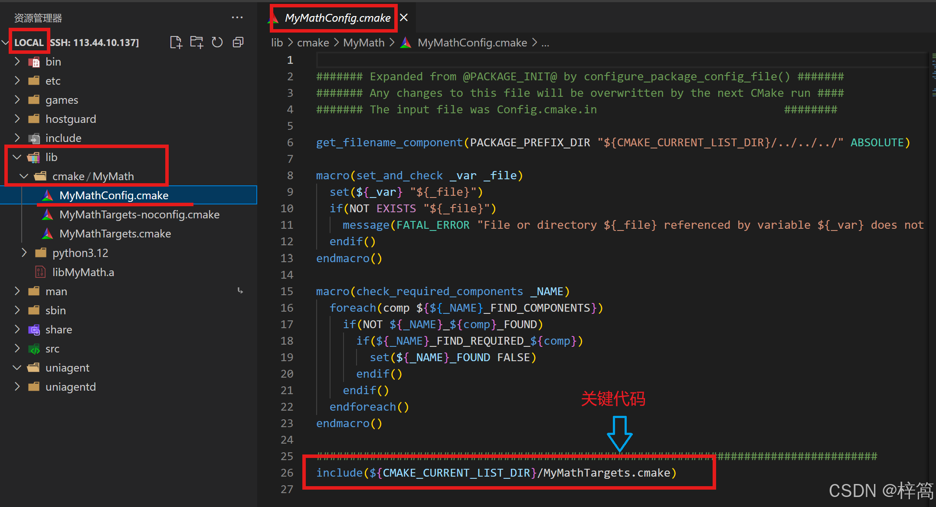Open MyMathTargets-noconfig.cmake from the file tree

pyautogui.click(x=139, y=214)
